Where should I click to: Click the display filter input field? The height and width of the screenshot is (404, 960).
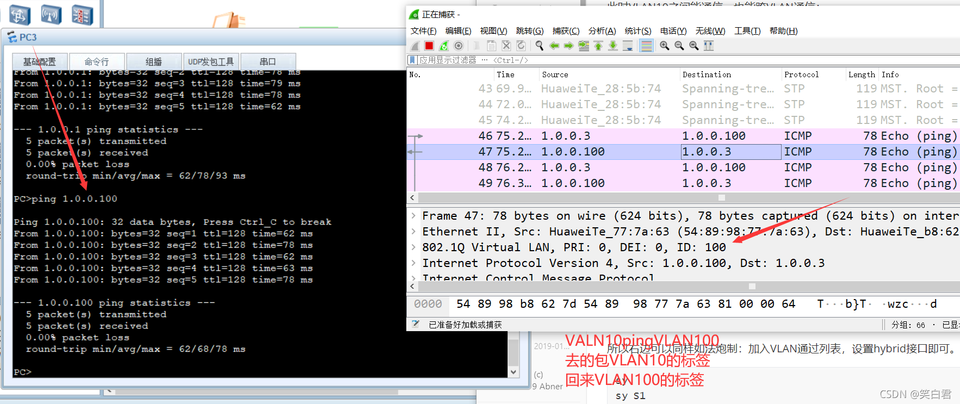point(688,60)
